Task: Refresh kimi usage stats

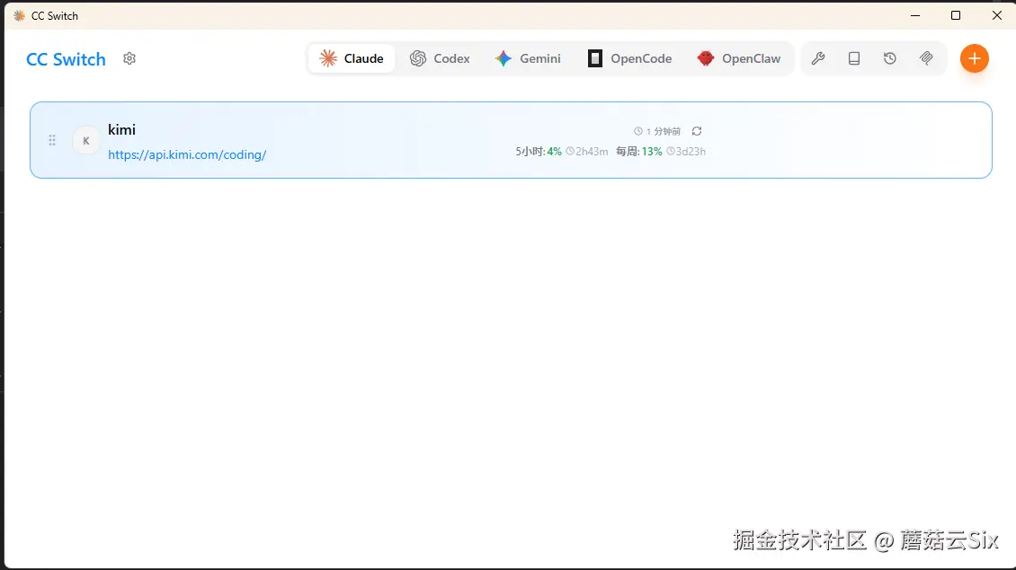Action: pyautogui.click(x=697, y=131)
